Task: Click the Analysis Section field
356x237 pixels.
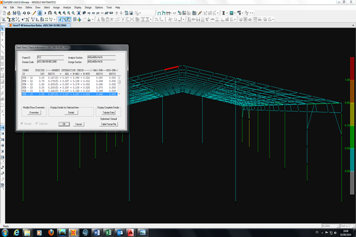Action: pyautogui.click(x=101, y=57)
